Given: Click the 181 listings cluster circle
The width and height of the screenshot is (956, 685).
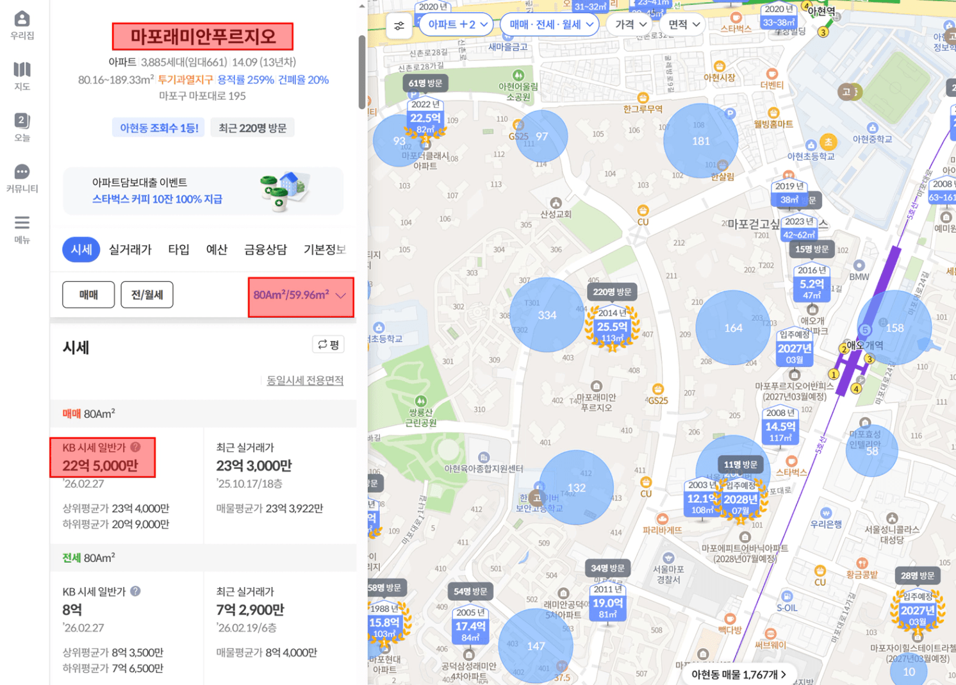Looking at the screenshot, I should pos(701,141).
